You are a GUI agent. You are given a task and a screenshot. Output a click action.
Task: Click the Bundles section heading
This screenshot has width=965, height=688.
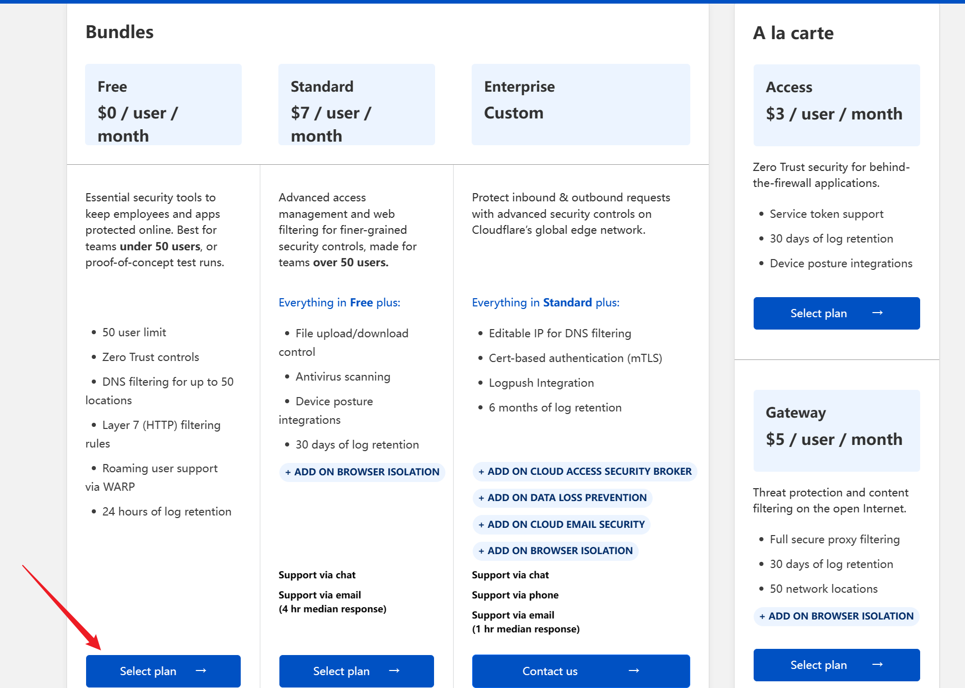pyautogui.click(x=120, y=32)
